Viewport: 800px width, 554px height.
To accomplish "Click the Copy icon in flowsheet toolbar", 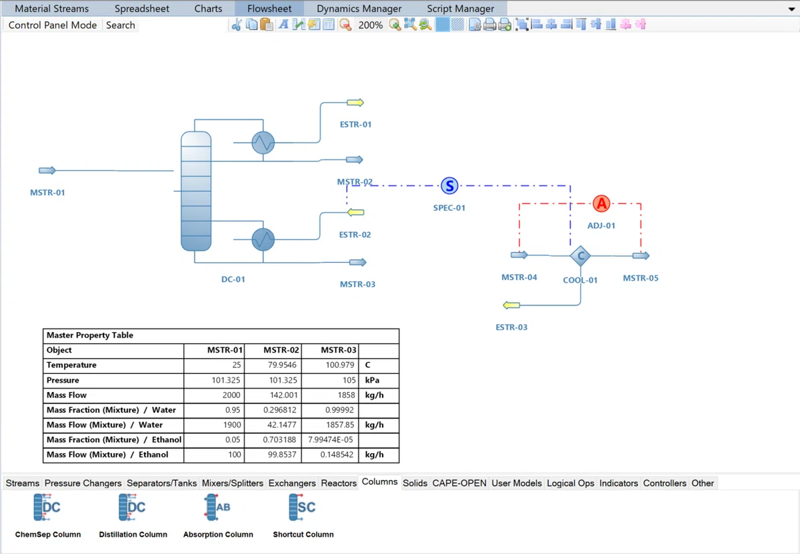I will 251,25.
